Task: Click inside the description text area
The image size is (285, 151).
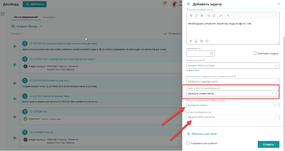Action: (x=233, y=29)
